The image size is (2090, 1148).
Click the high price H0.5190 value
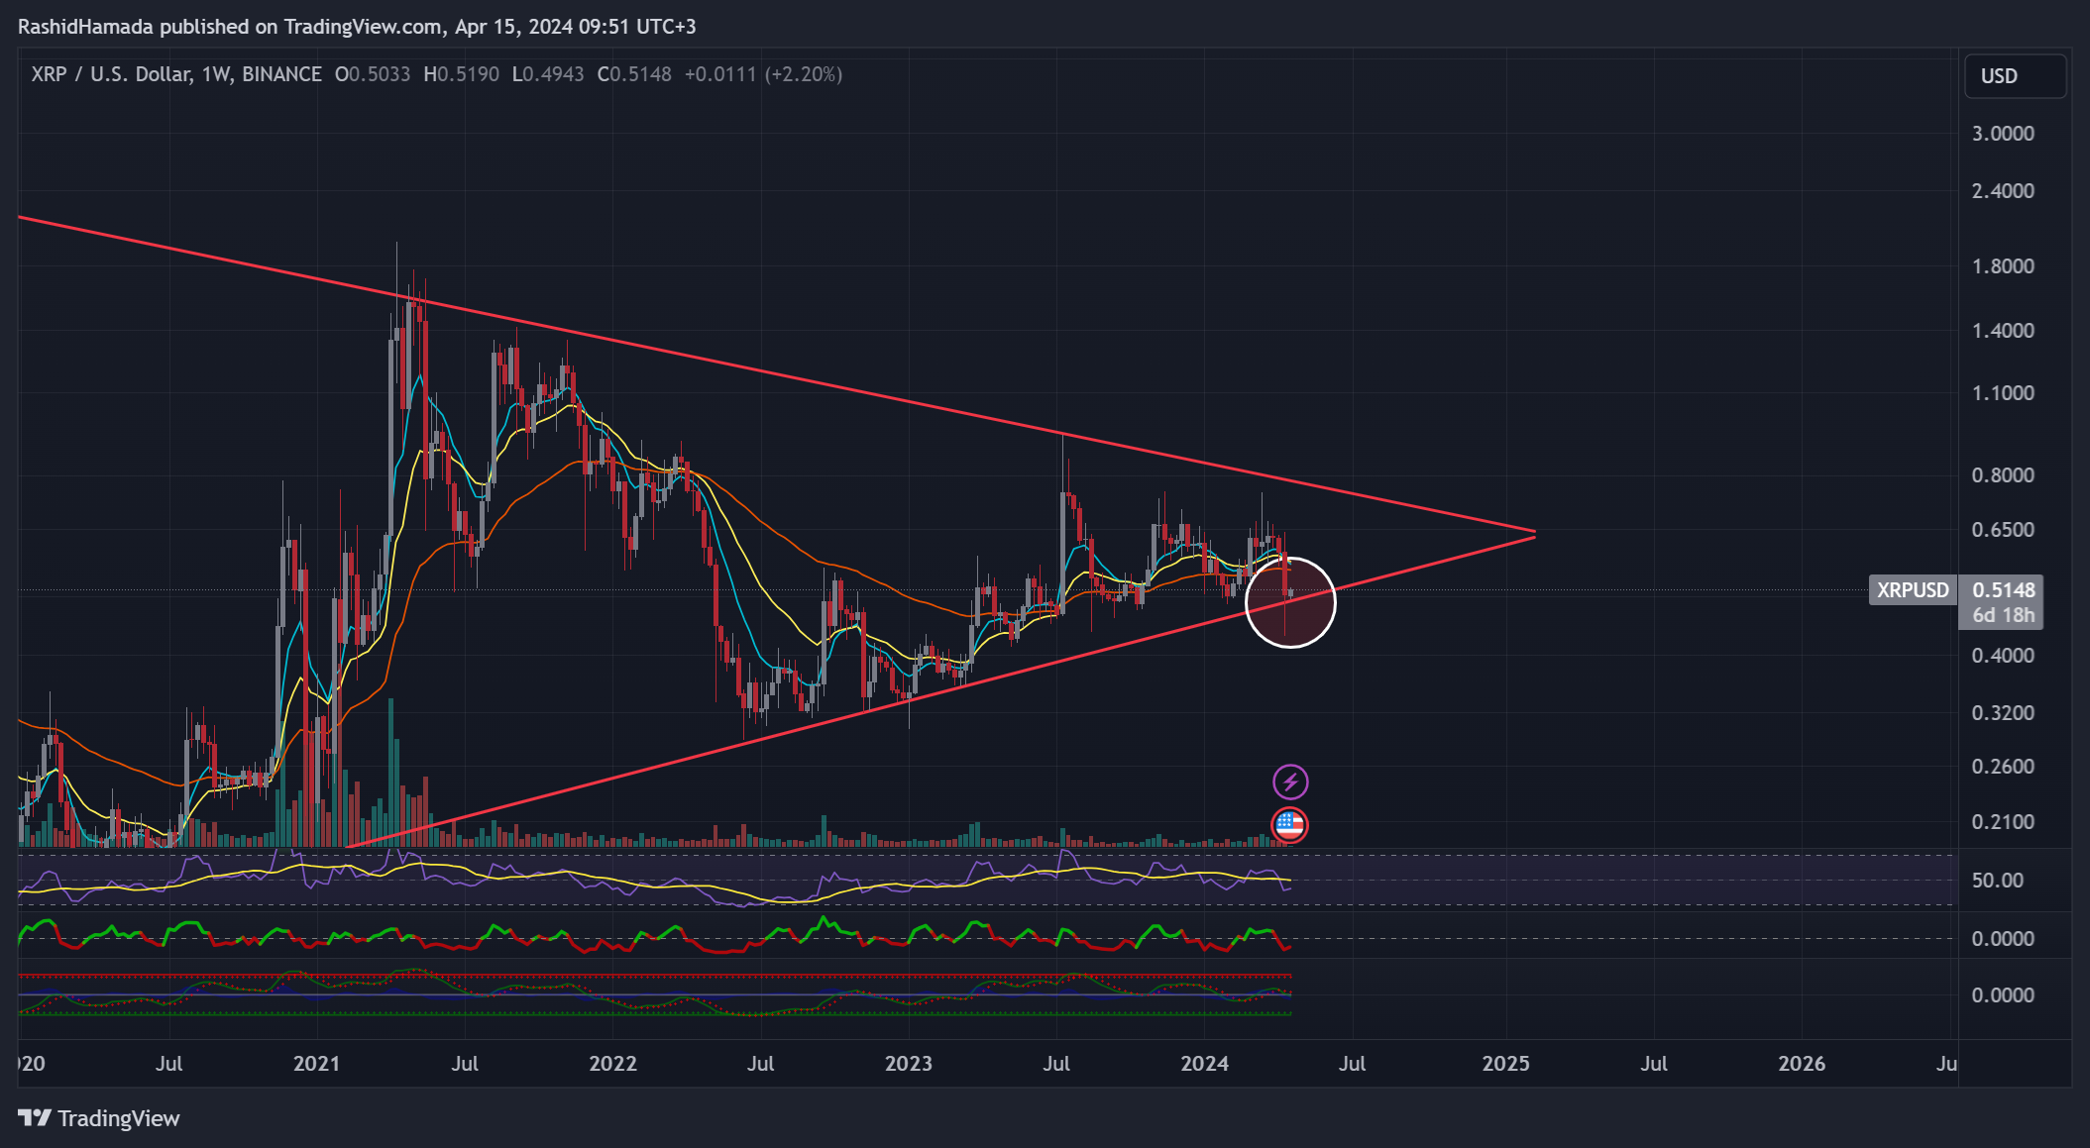coord(462,74)
